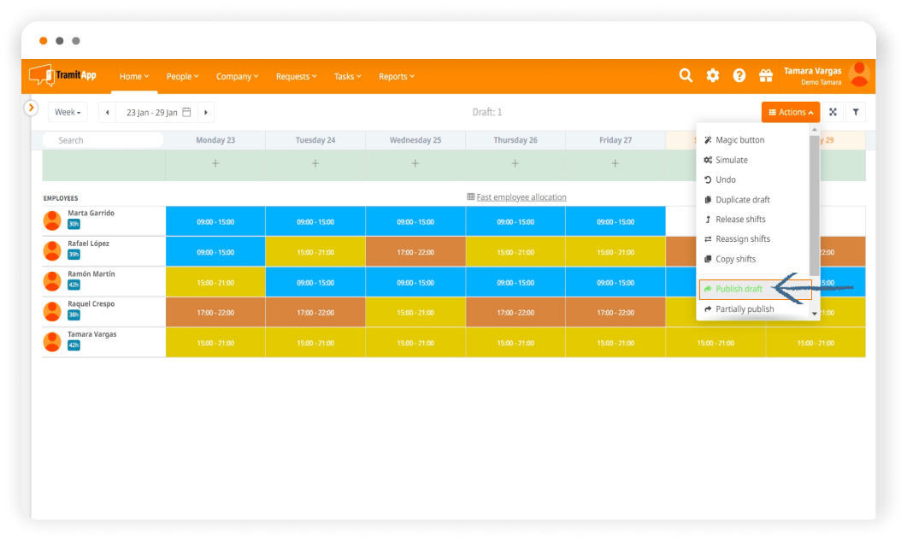Click Marta Garrido's Monday 09:00 - 15:00 shift
The image size is (907, 541).
(x=215, y=221)
